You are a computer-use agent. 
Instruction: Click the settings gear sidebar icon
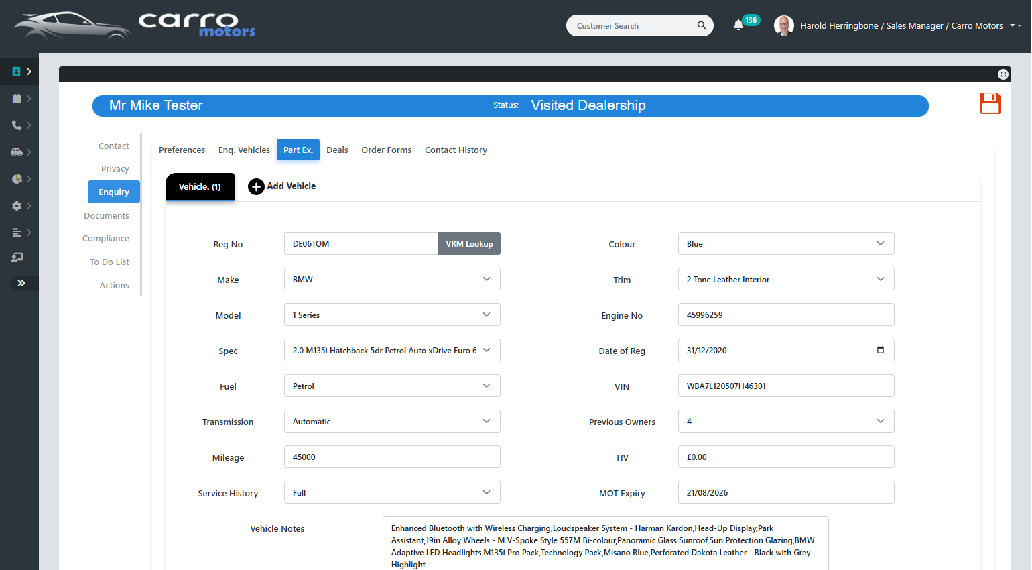17,206
